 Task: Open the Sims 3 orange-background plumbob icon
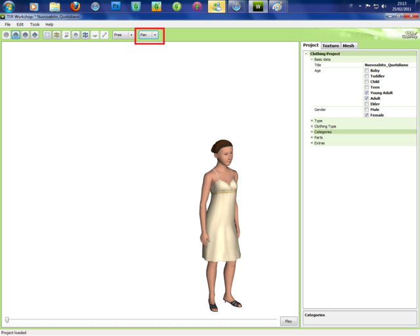pos(156,7)
